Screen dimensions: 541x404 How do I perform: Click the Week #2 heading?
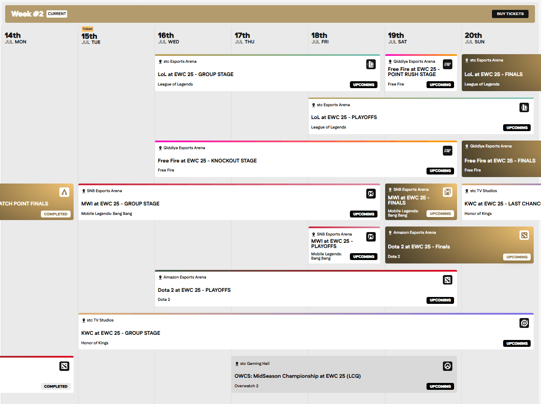click(x=27, y=14)
